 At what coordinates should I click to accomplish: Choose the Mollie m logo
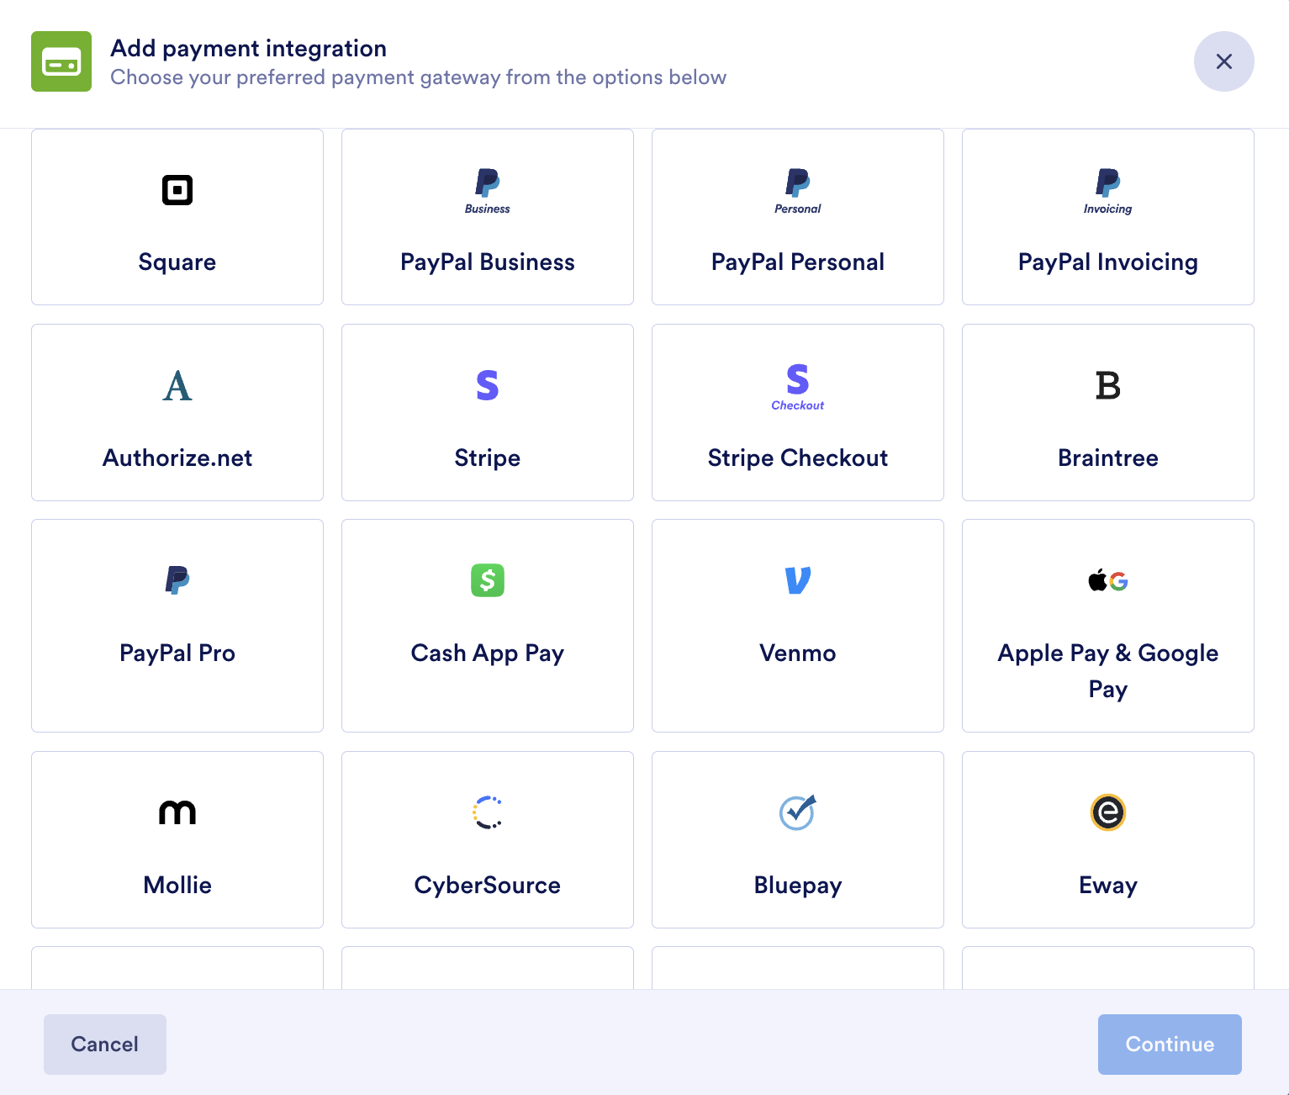click(x=177, y=812)
